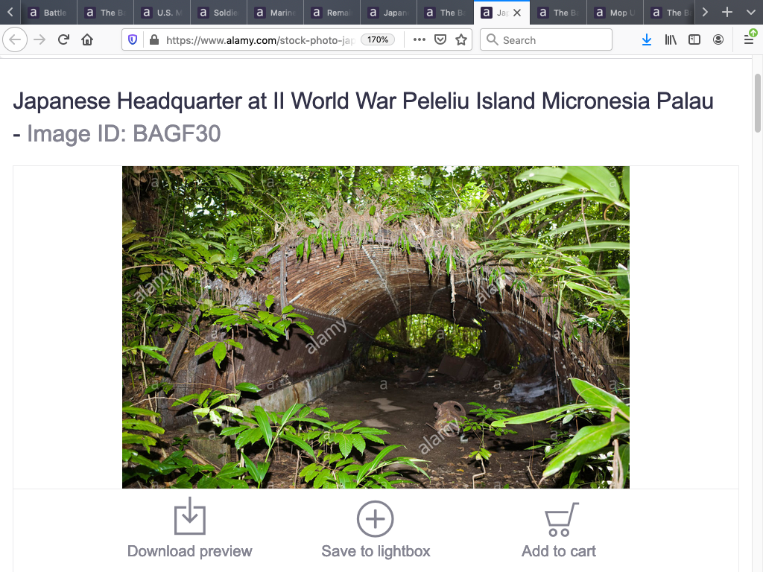
Task: Click the Save to lightbox plus icon
Action: pos(376,519)
